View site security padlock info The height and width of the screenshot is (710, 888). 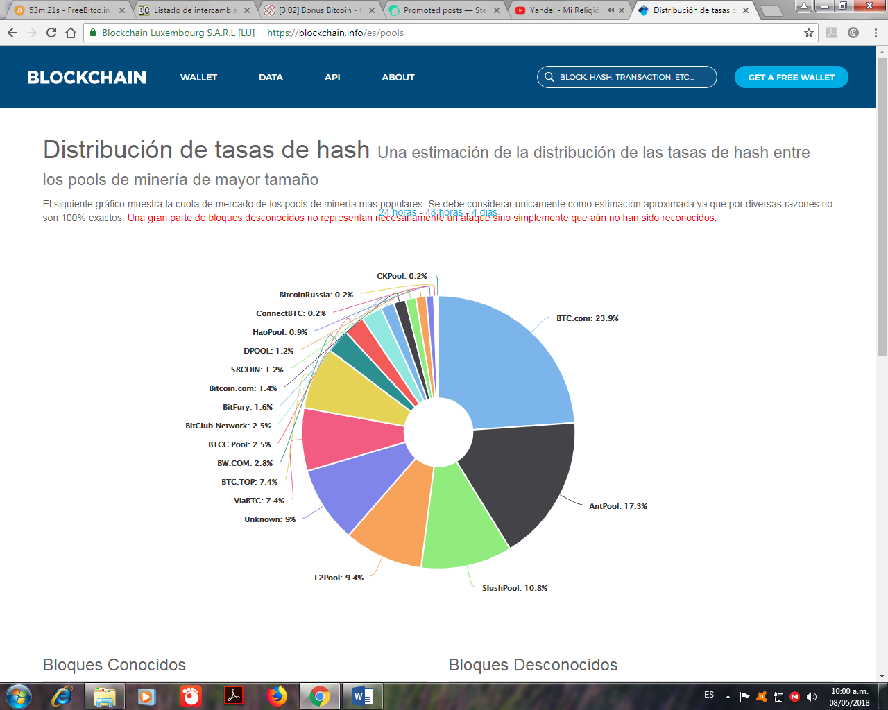(x=93, y=33)
